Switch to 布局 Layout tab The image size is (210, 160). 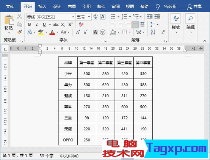click(x=72, y=6)
